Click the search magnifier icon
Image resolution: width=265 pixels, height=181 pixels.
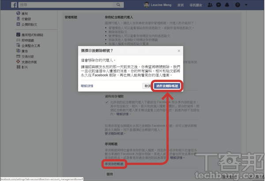pyautogui.click(x=118, y=5)
